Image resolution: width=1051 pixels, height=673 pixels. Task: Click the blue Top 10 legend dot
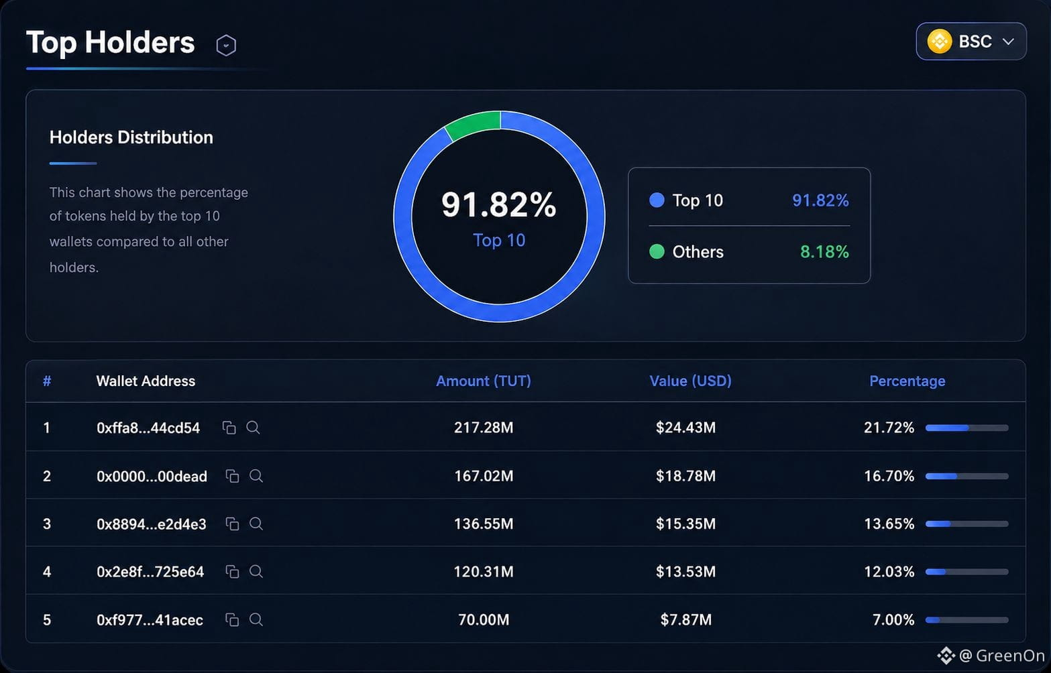coord(657,200)
